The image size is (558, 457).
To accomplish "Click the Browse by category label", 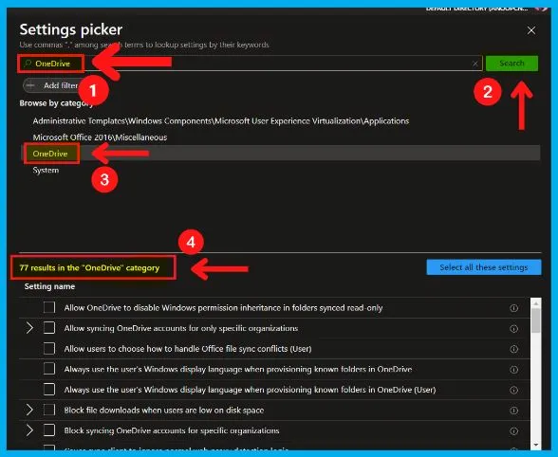I will tap(56, 103).
